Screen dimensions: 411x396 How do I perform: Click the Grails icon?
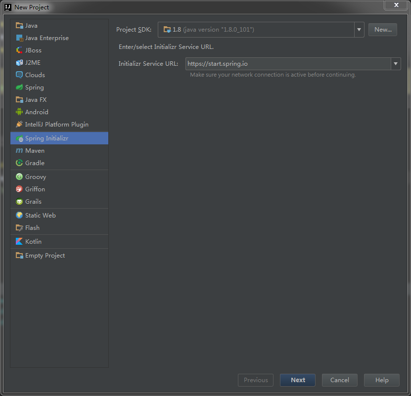coord(19,201)
